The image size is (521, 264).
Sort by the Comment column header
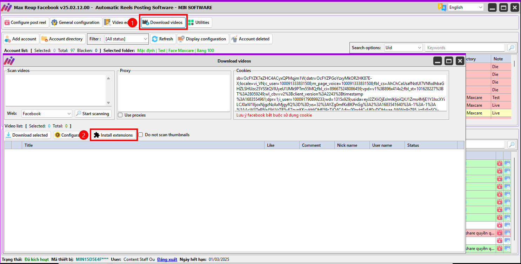pyautogui.click(x=317, y=145)
